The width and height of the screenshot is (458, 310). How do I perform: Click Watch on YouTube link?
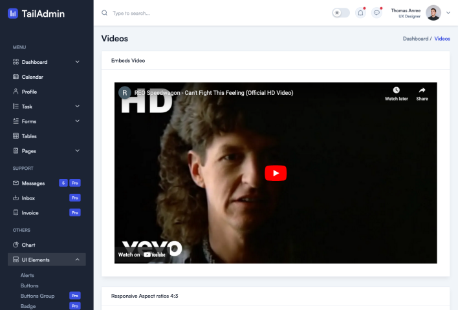[x=142, y=254]
